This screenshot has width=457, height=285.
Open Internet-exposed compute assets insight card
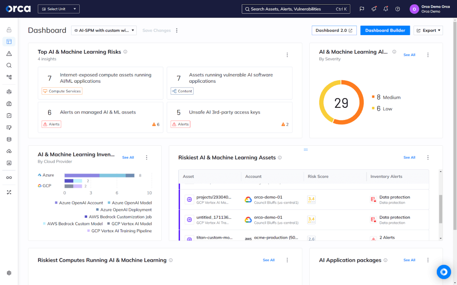pos(101,83)
